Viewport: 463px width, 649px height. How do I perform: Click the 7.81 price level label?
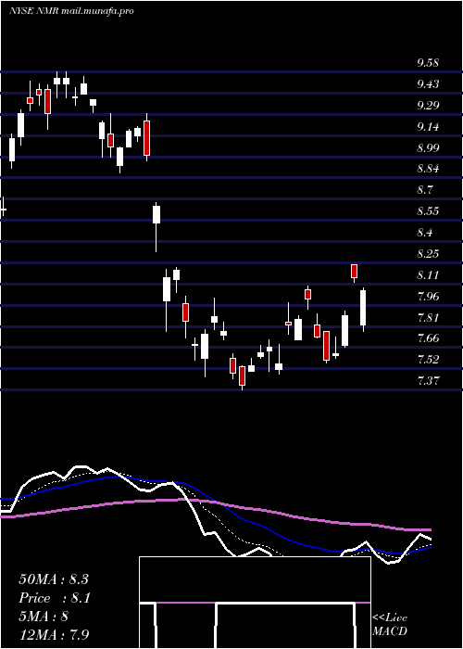coord(428,317)
